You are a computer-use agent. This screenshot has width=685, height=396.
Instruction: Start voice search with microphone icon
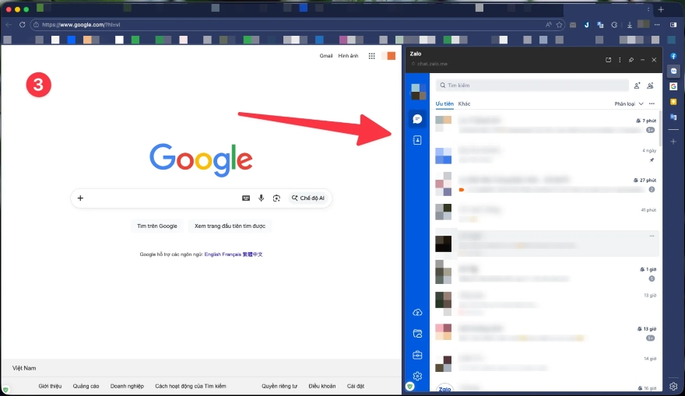(262, 198)
